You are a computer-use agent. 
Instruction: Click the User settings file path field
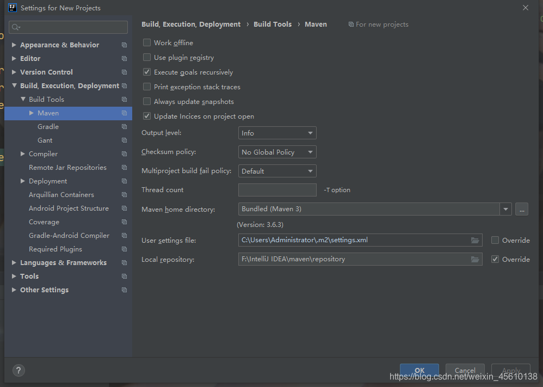(360, 240)
